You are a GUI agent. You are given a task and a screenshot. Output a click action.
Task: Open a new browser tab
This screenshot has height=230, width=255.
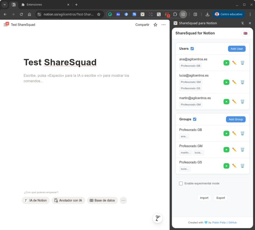point(76,5)
